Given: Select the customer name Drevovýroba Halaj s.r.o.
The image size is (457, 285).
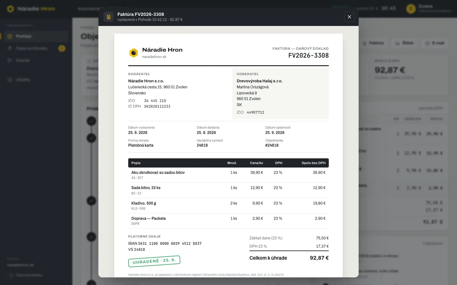Looking at the screenshot, I should click(x=260, y=81).
